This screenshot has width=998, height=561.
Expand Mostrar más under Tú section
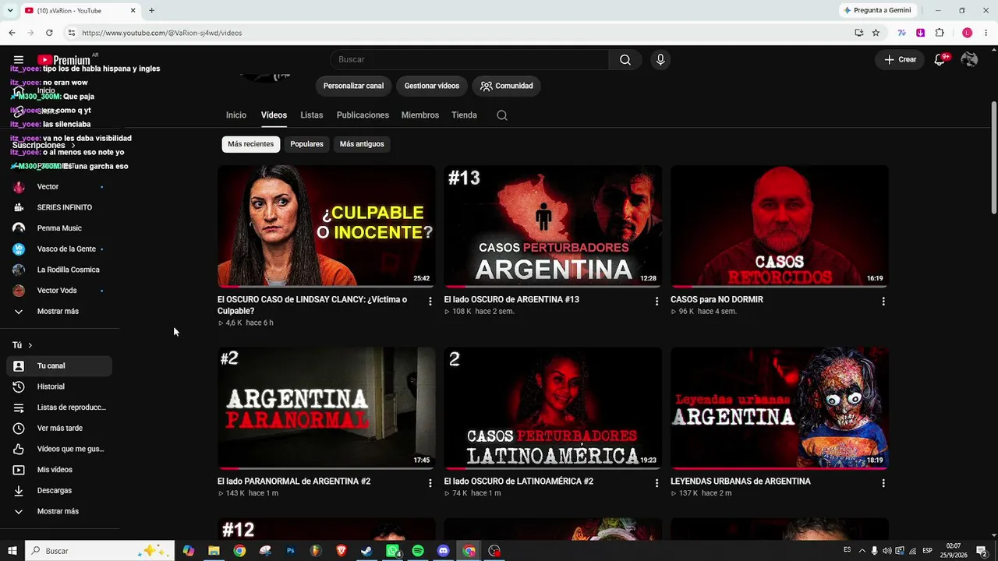pyautogui.click(x=59, y=512)
